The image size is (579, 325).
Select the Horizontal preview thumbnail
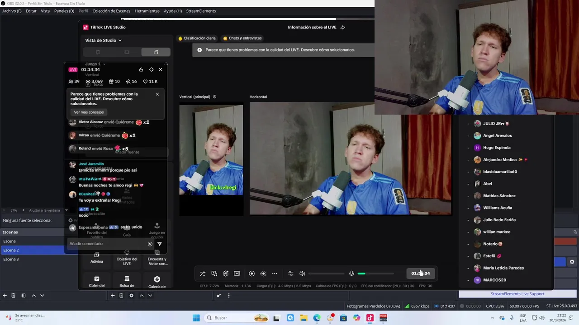click(351, 158)
